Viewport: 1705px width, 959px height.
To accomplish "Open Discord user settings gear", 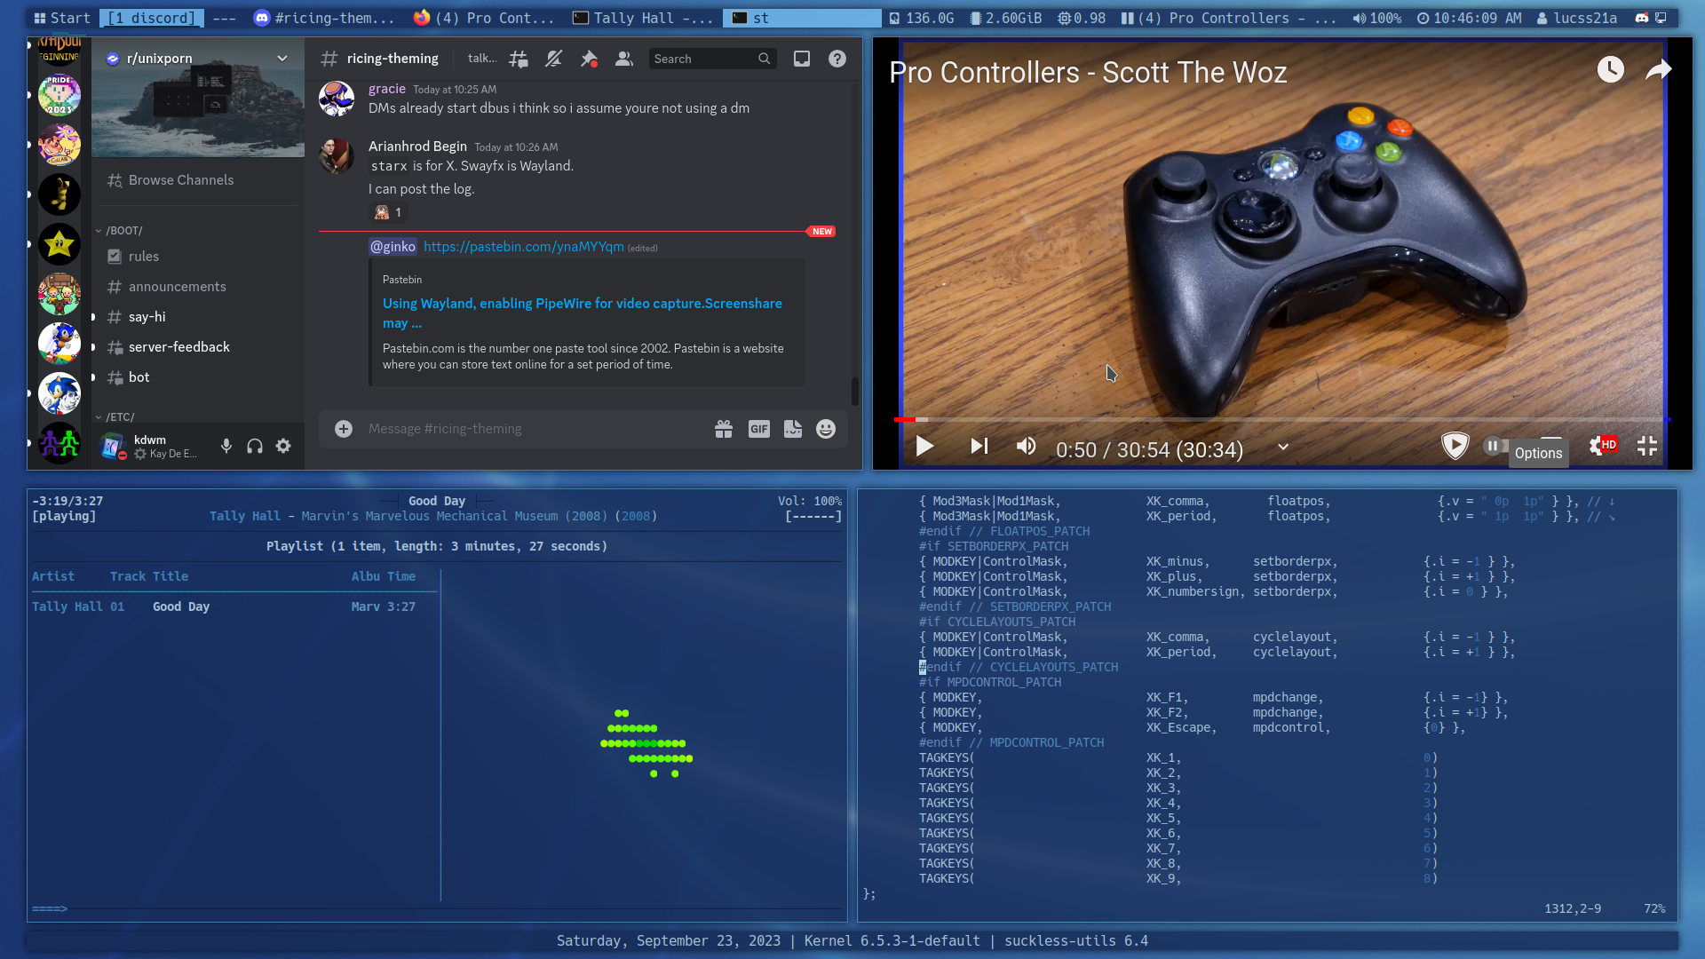I will coord(283,447).
